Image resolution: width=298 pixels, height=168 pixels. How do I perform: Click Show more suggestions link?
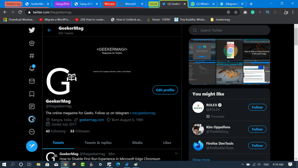201,160
